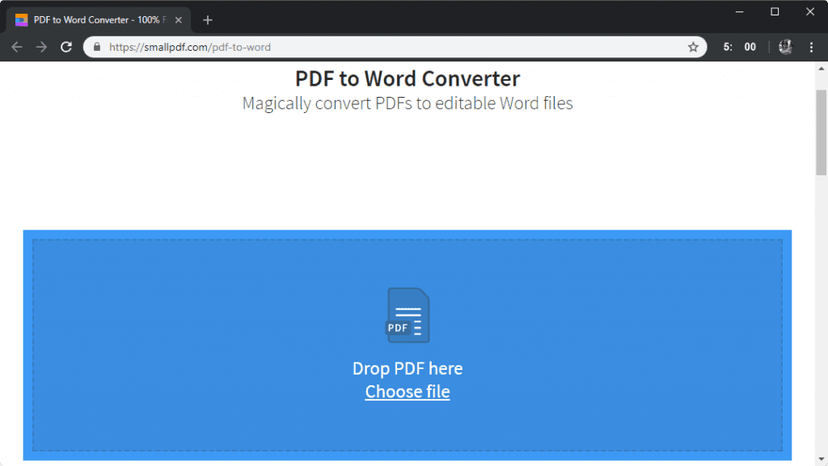The height and width of the screenshot is (466, 828).
Task: Click the Choose file link
Action: tap(408, 392)
